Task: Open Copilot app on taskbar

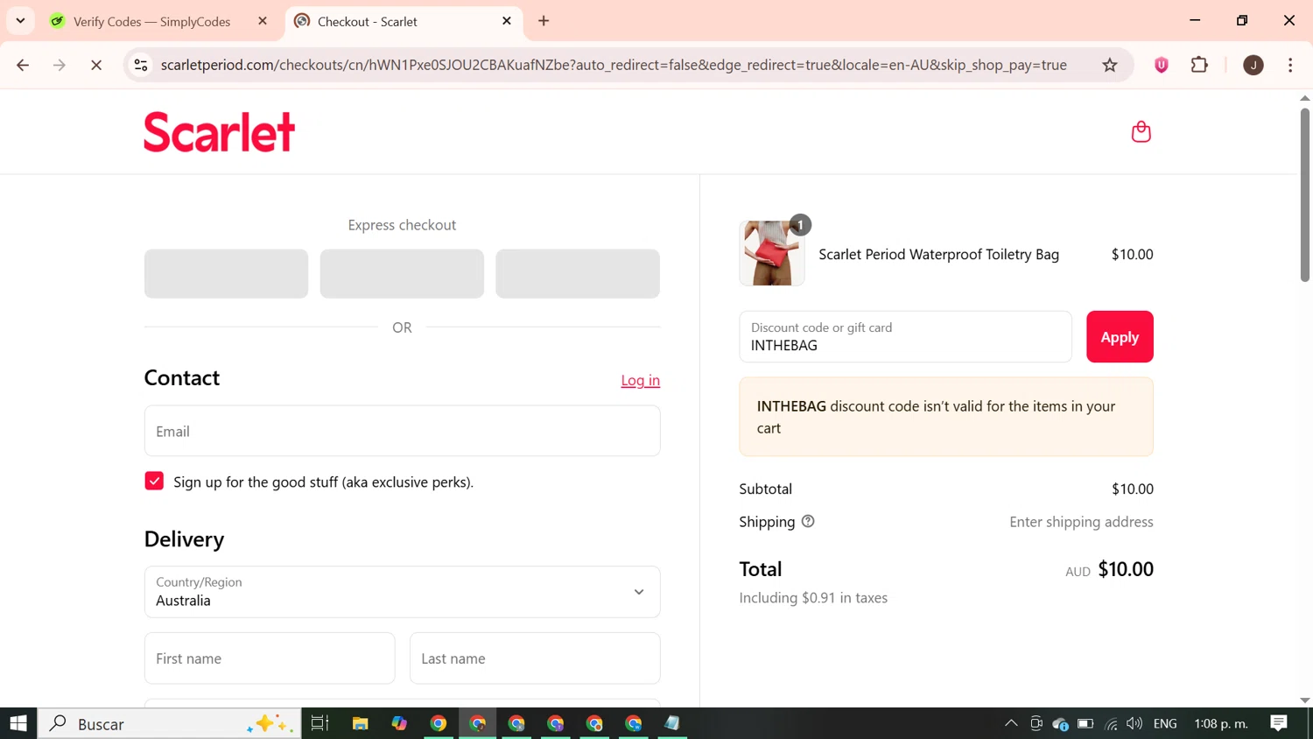Action: pos(399,723)
